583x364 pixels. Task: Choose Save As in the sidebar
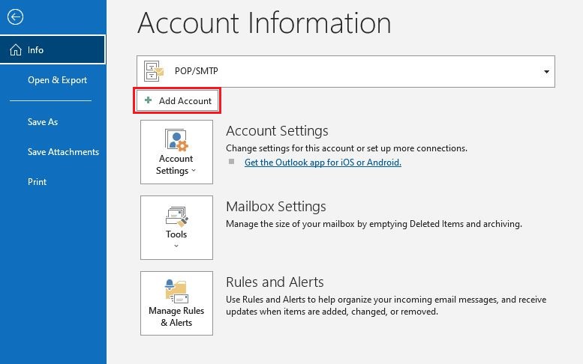[x=43, y=121]
